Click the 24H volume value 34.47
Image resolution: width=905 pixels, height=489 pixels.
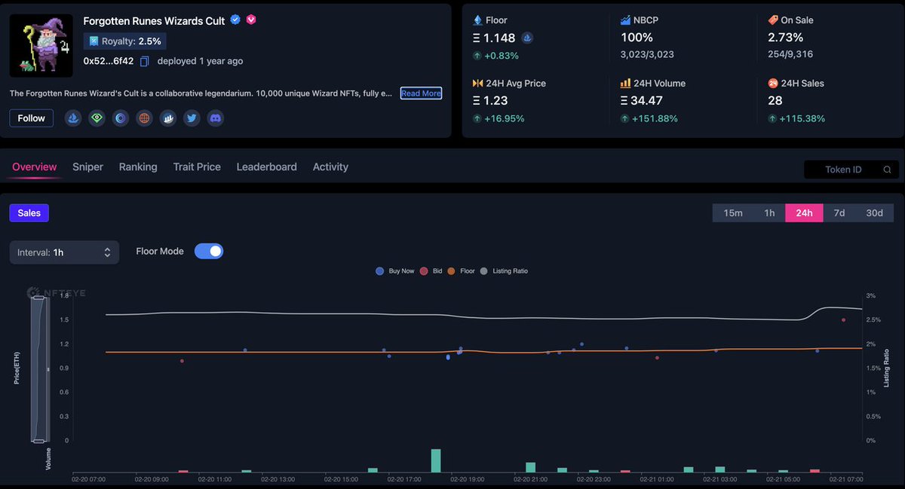coord(641,100)
